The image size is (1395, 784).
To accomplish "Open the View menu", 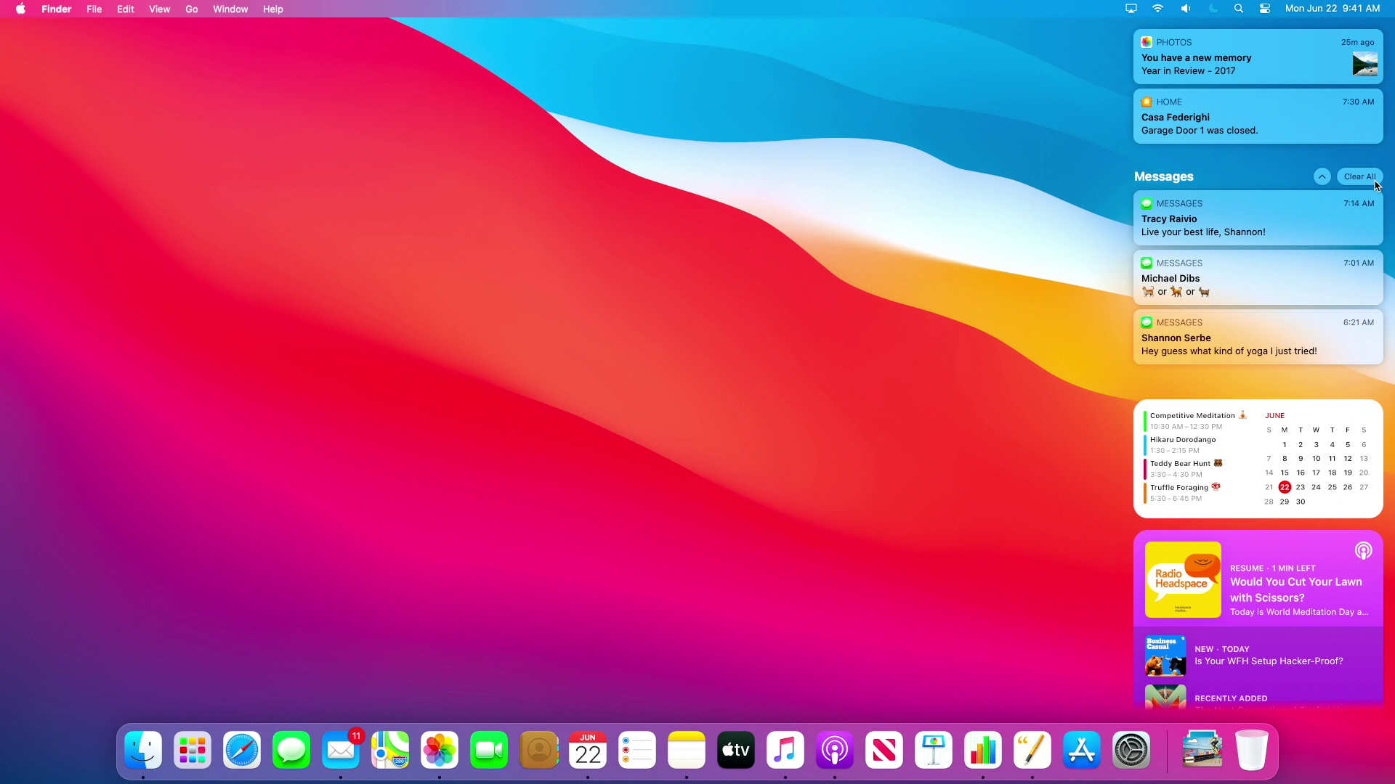I will coord(159,9).
